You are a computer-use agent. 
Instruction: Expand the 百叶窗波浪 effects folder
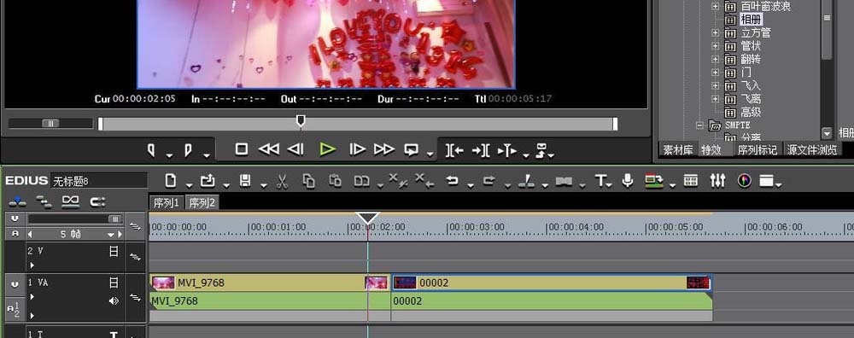coord(715,7)
